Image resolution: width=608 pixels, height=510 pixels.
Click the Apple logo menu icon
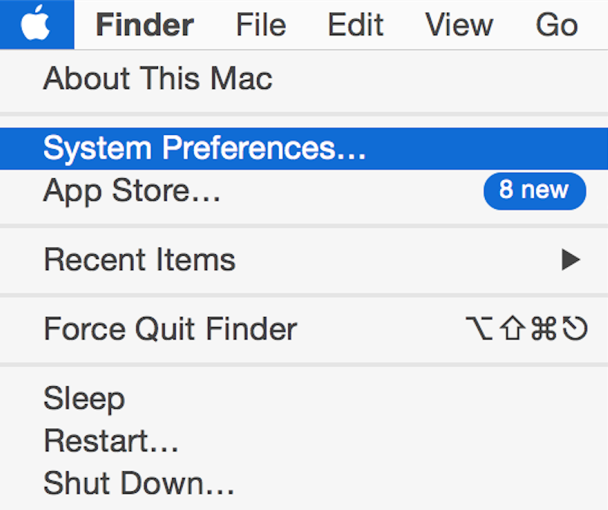[x=36, y=25]
